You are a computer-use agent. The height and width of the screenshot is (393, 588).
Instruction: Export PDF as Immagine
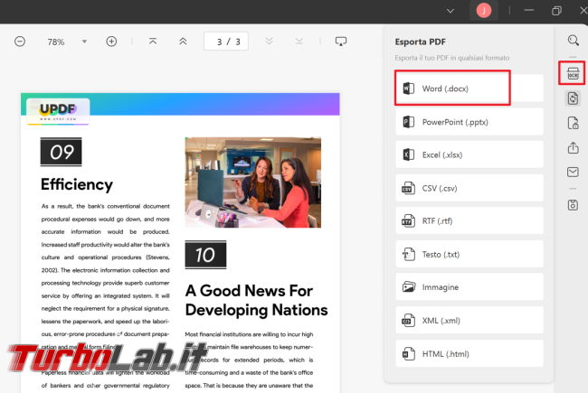click(x=469, y=287)
